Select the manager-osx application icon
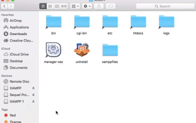This screenshot has height=123, width=196. pos(54,50)
